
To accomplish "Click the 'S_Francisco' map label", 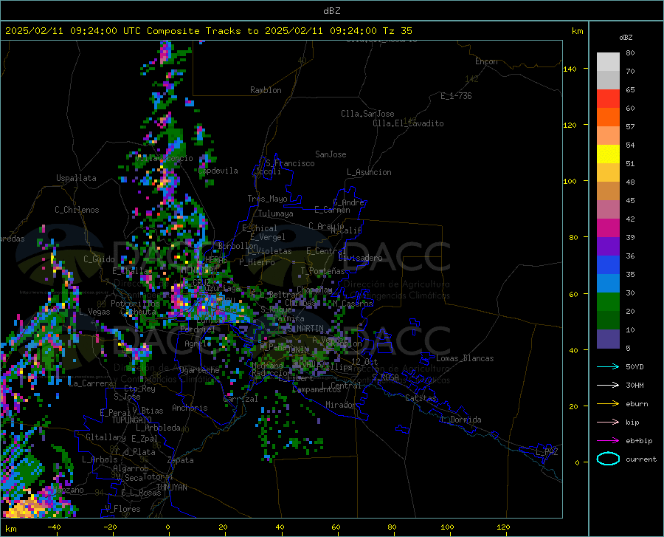I will click(x=290, y=163).
